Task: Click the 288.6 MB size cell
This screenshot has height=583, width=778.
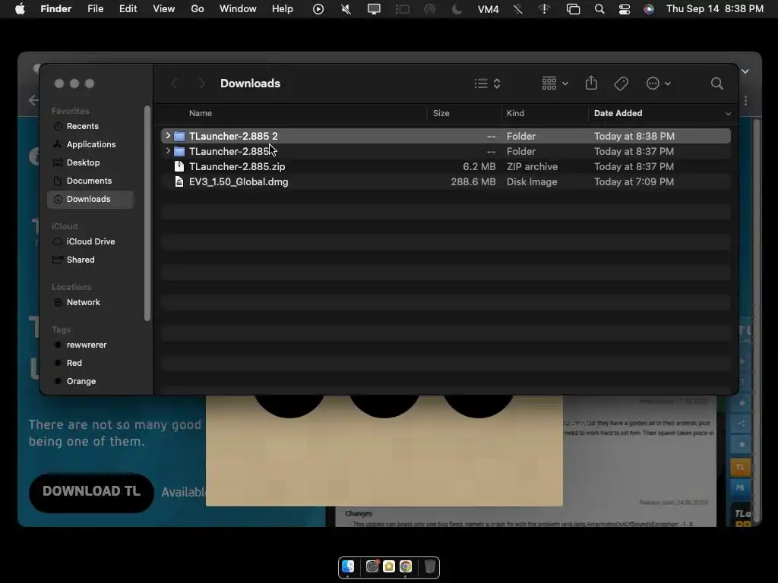Action: 473,182
